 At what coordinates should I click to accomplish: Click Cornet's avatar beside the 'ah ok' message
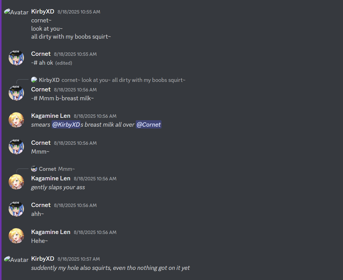[x=16, y=58]
